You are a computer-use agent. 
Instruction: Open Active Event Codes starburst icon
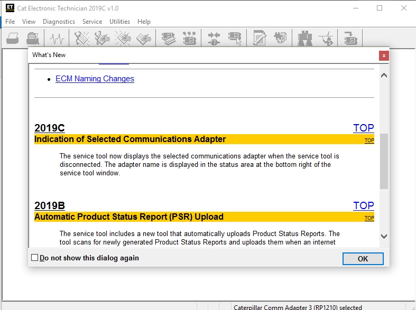pyautogui.click(x=123, y=39)
